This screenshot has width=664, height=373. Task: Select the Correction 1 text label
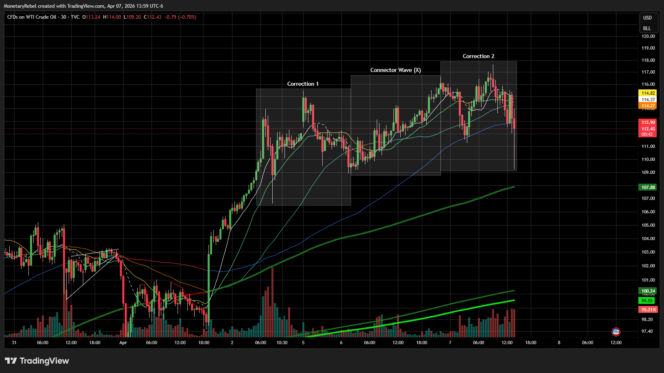pos(303,84)
